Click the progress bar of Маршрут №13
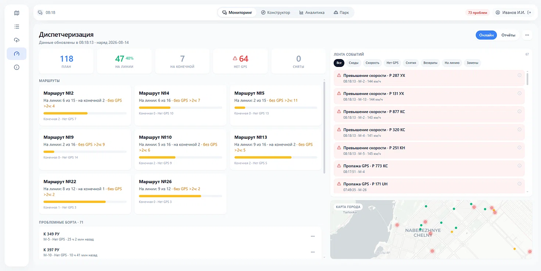541x271 pixels. point(276,157)
